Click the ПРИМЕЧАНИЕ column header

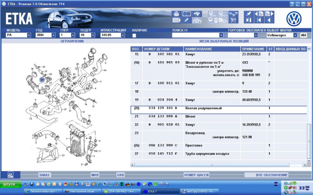tap(254, 49)
